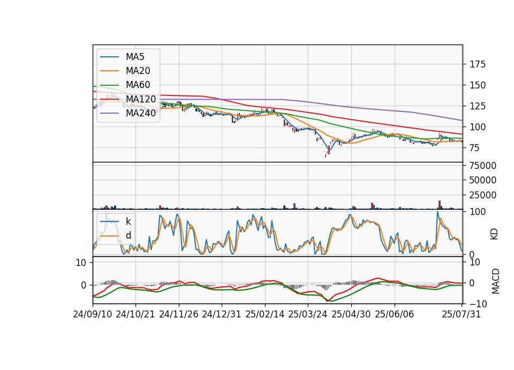514x370 pixels.
Task: Click the 75000 volume axis label
Action: pyautogui.click(x=483, y=166)
